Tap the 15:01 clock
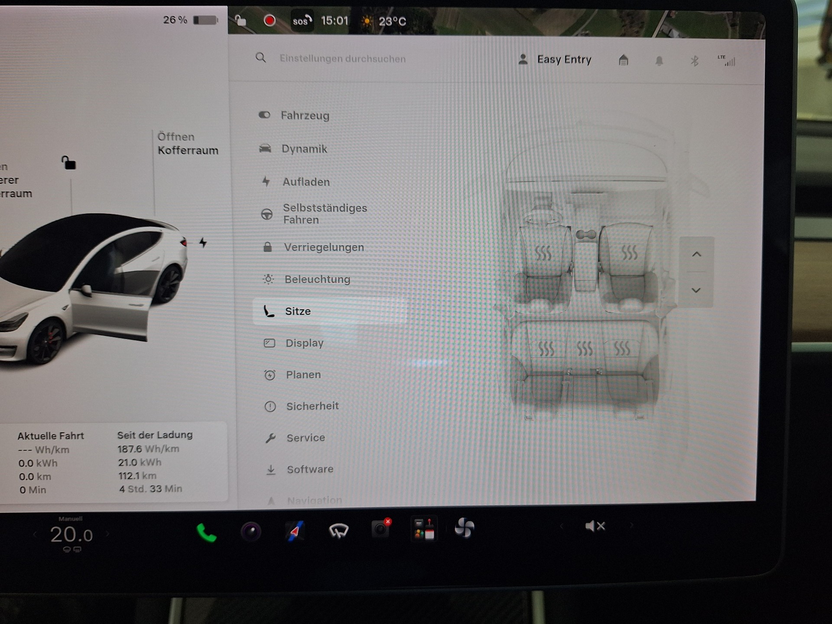The width and height of the screenshot is (832, 624). coord(335,21)
